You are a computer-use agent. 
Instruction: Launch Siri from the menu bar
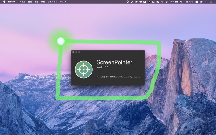201,2
